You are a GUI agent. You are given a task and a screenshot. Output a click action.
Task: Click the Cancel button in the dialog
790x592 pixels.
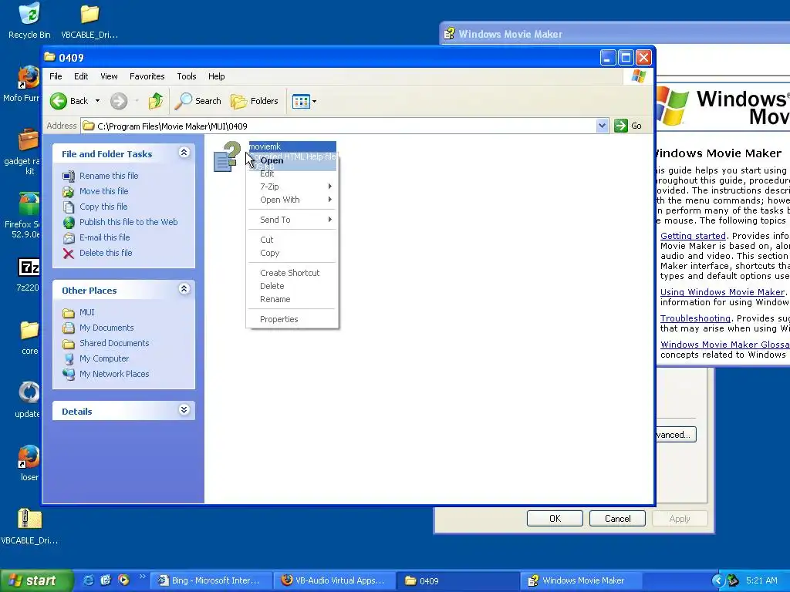tap(617, 519)
